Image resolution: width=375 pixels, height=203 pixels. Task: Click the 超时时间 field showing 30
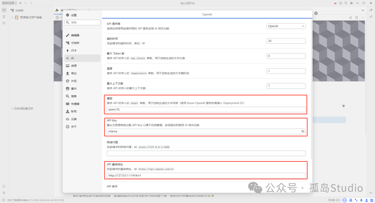tap(286, 41)
